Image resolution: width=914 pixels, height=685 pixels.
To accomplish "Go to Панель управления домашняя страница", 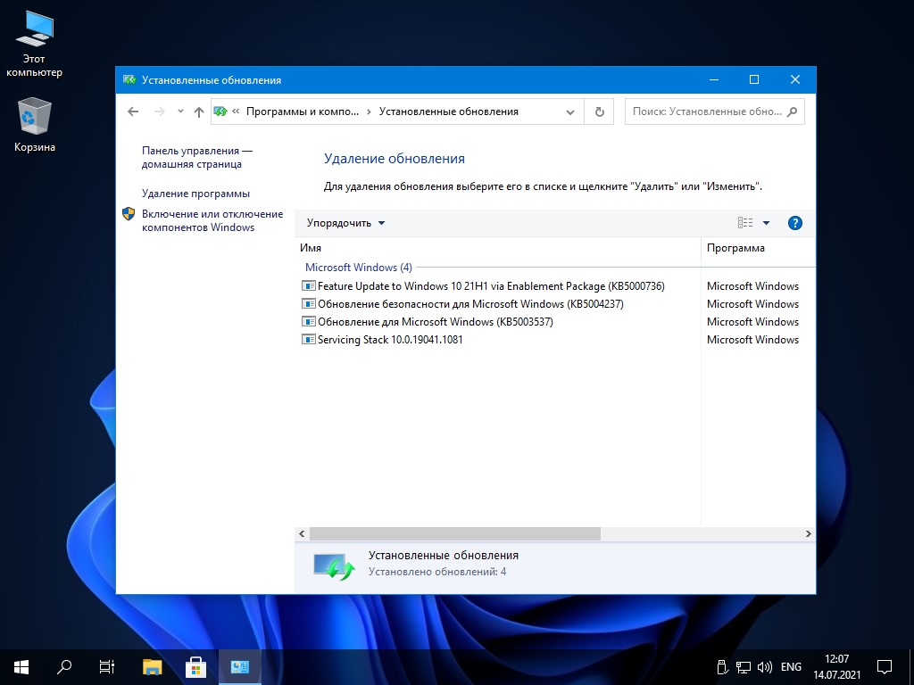I will (x=196, y=158).
